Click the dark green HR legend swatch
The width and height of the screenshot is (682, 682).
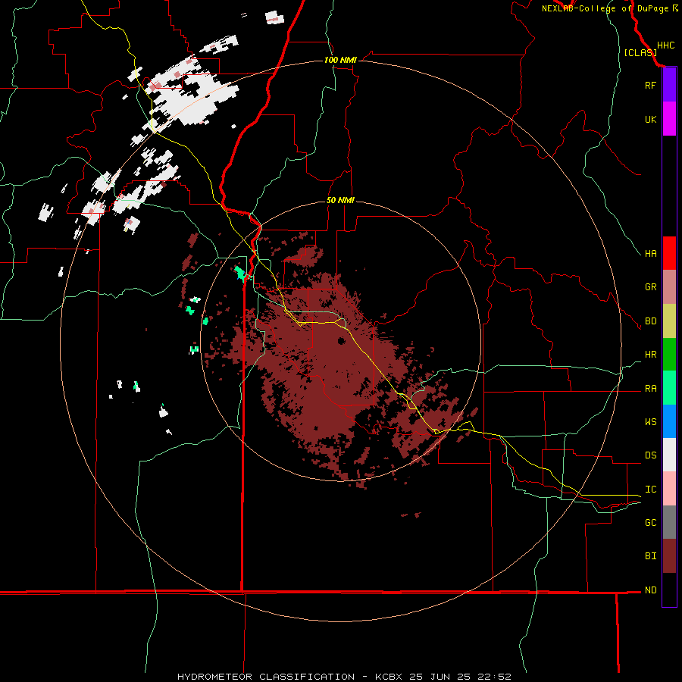pos(669,354)
